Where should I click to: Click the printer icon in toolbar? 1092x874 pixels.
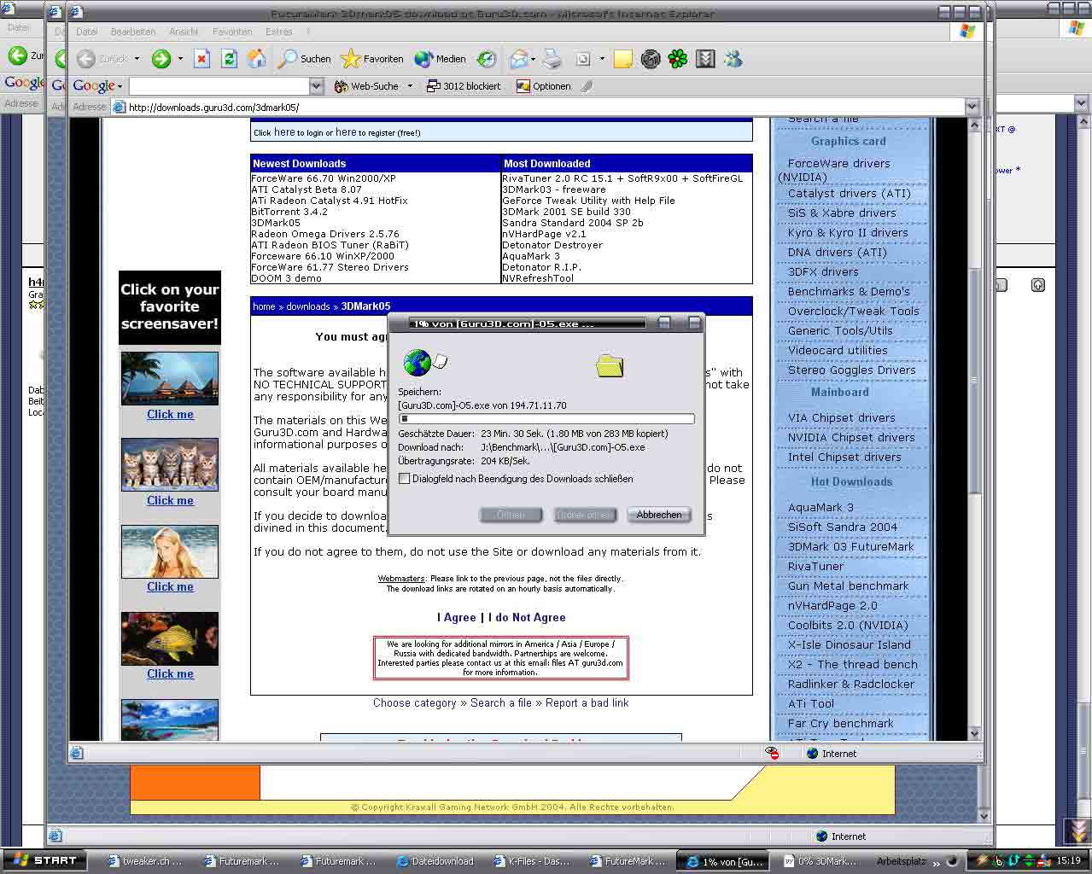click(x=552, y=59)
